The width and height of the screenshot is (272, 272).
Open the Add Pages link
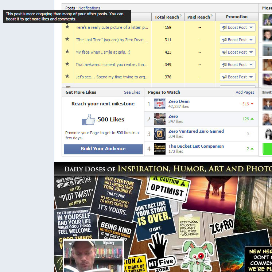pos(245,92)
